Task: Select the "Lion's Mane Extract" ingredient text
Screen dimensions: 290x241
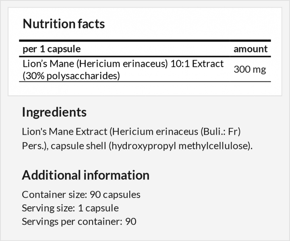Action: 64,132
